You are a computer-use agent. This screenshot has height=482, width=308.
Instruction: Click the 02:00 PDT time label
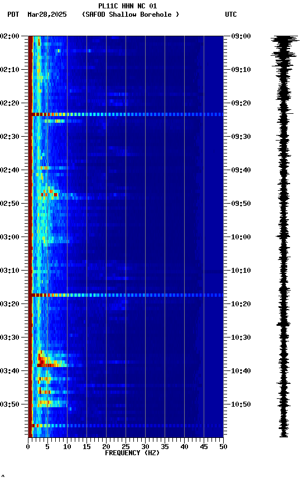[x=9, y=36]
